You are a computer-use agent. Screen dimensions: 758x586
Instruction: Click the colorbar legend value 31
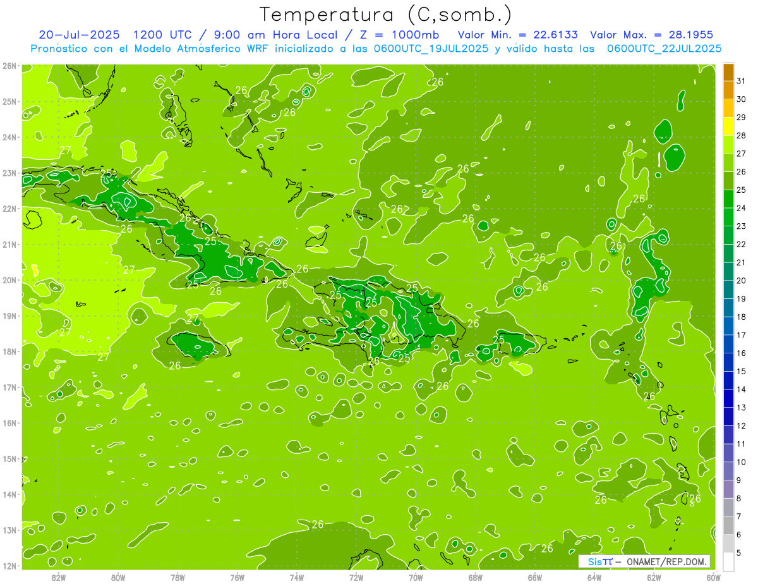[741, 81]
